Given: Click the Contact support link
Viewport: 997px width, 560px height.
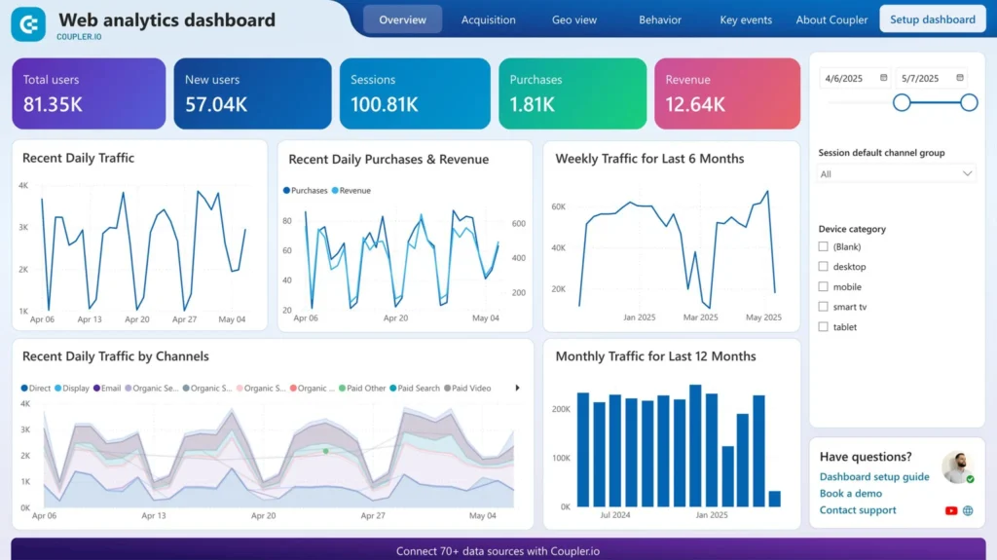Looking at the screenshot, I should click(x=858, y=509).
